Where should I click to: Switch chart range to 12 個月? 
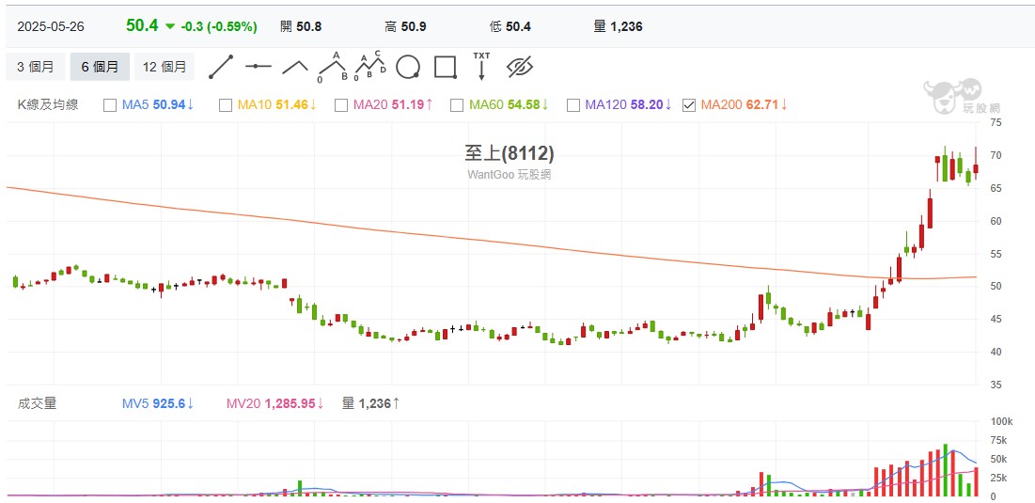pyautogui.click(x=162, y=67)
